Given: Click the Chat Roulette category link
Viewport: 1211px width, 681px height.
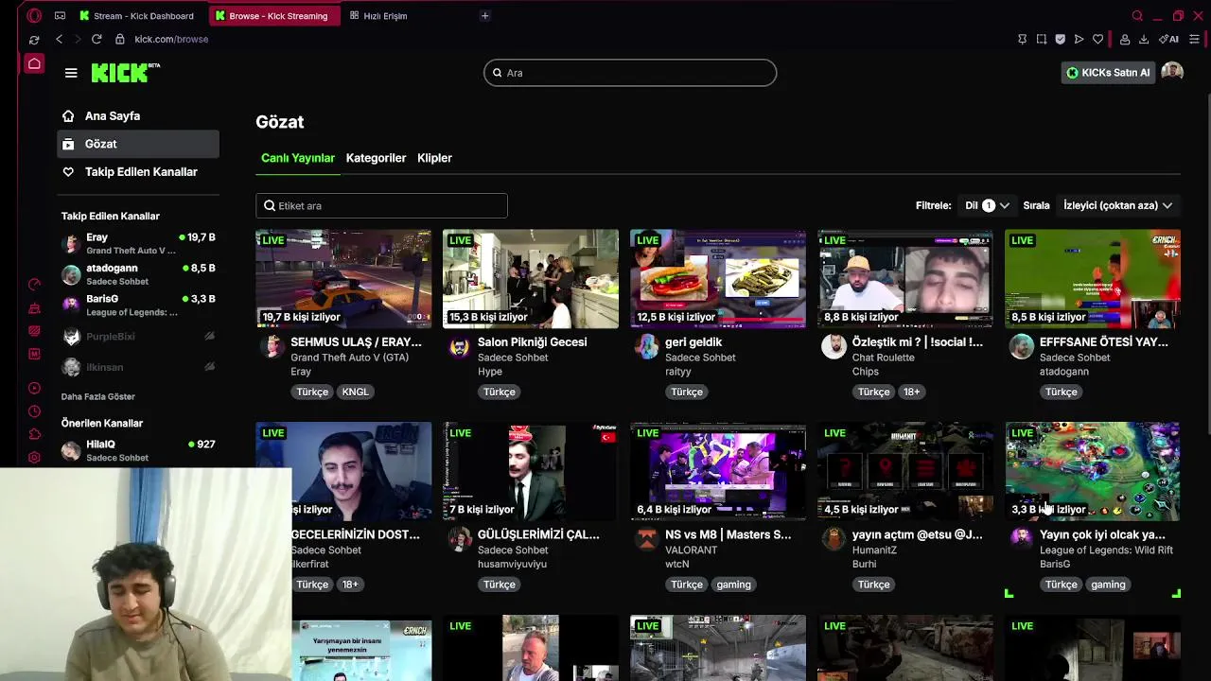Looking at the screenshot, I should pyautogui.click(x=884, y=358).
